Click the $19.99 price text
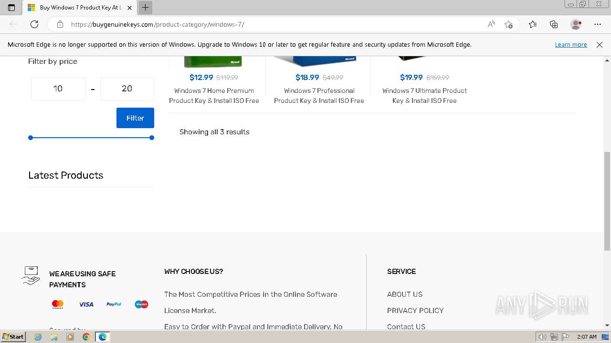611x343 pixels. coord(411,77)
